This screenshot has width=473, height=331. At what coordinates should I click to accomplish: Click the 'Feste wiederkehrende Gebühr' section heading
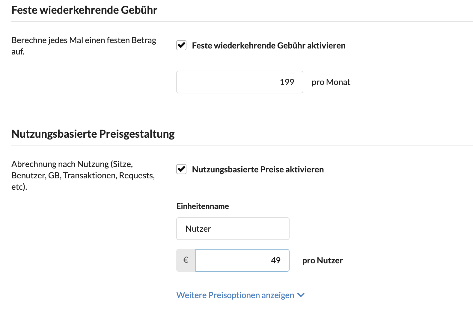84,10
